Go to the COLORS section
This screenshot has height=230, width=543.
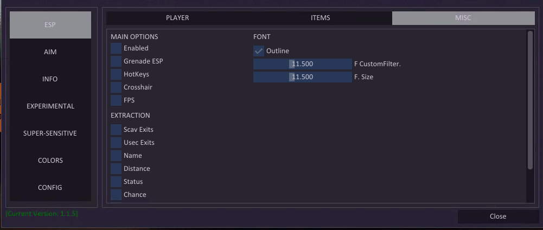pos(50,161)
